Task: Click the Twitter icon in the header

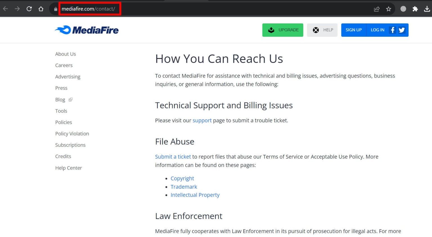Action: [402, 30]
